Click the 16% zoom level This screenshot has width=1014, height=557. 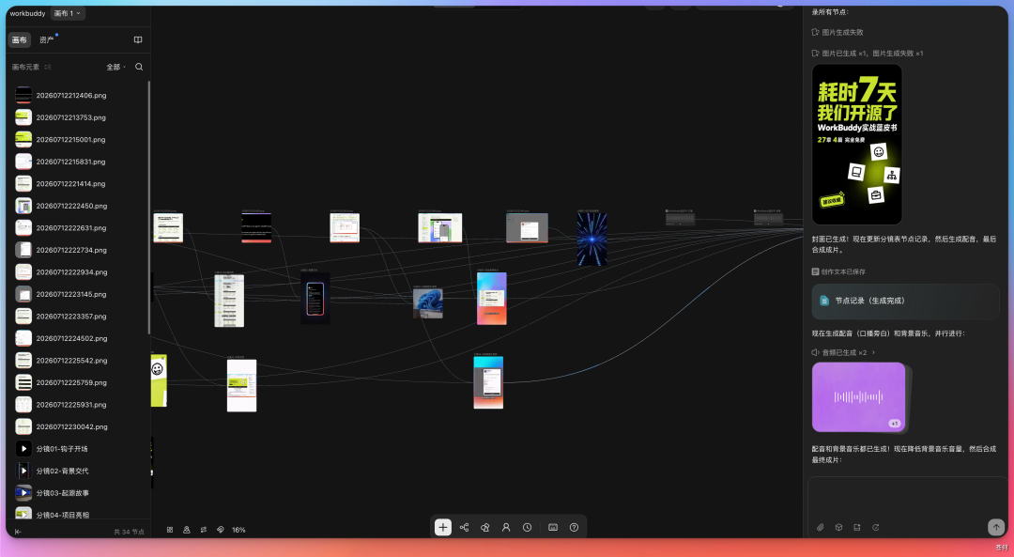pos(238,530)
